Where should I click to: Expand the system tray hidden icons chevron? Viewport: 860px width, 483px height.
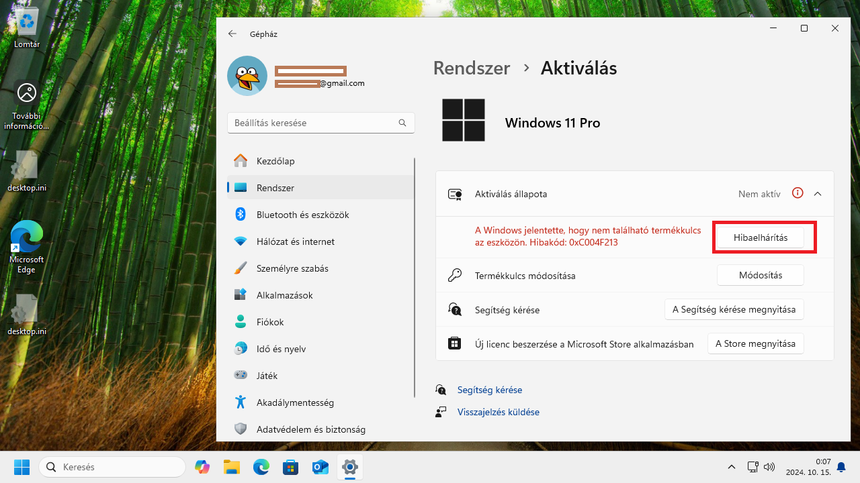pyautogui.click(x=732, y=467)
